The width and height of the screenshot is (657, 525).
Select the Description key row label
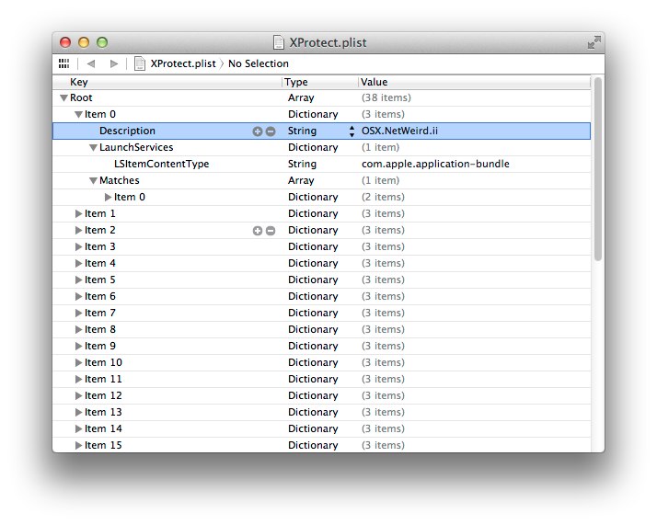[127, 131]
